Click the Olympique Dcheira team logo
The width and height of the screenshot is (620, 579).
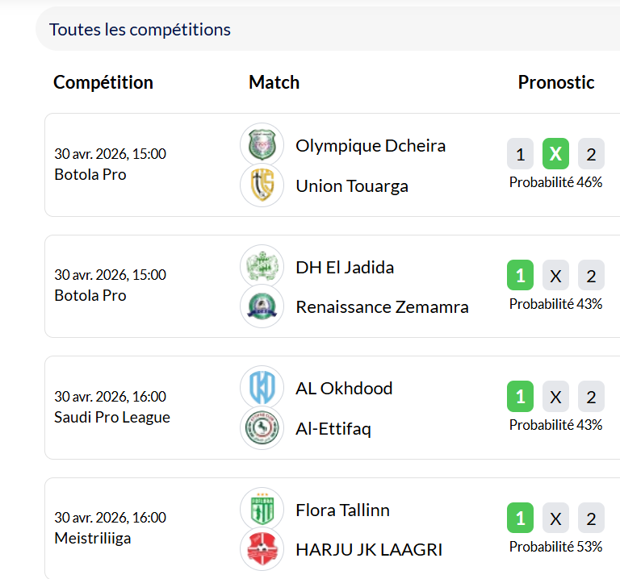point(262,145)
